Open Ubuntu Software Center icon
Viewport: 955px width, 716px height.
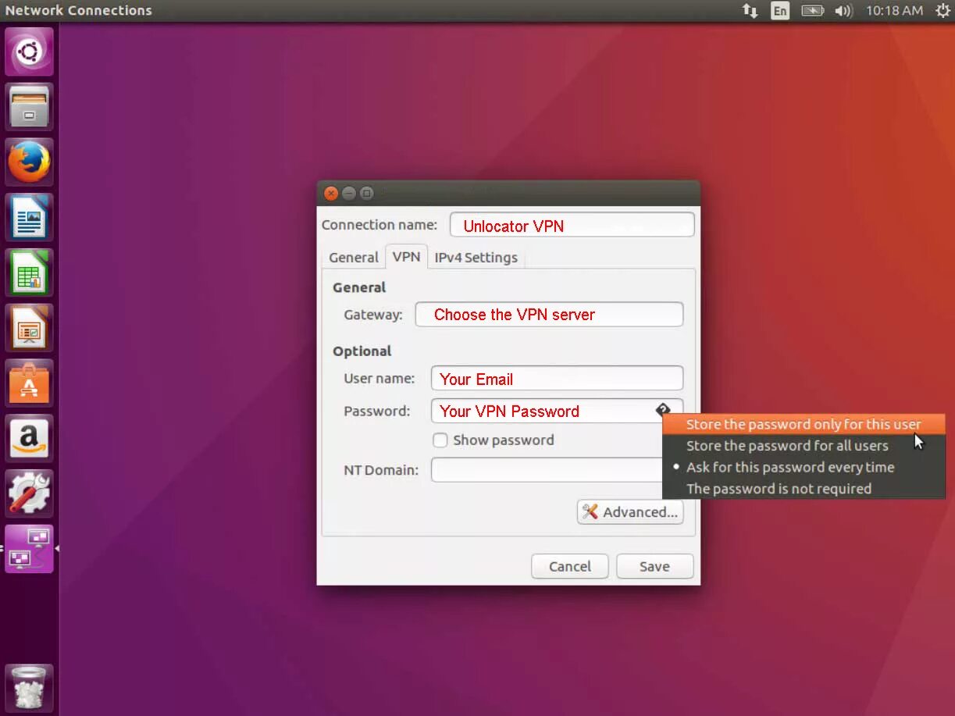click(x=30, y=383)
